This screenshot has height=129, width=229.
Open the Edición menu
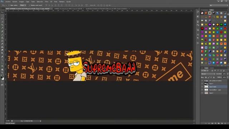(x=15, y=1)
